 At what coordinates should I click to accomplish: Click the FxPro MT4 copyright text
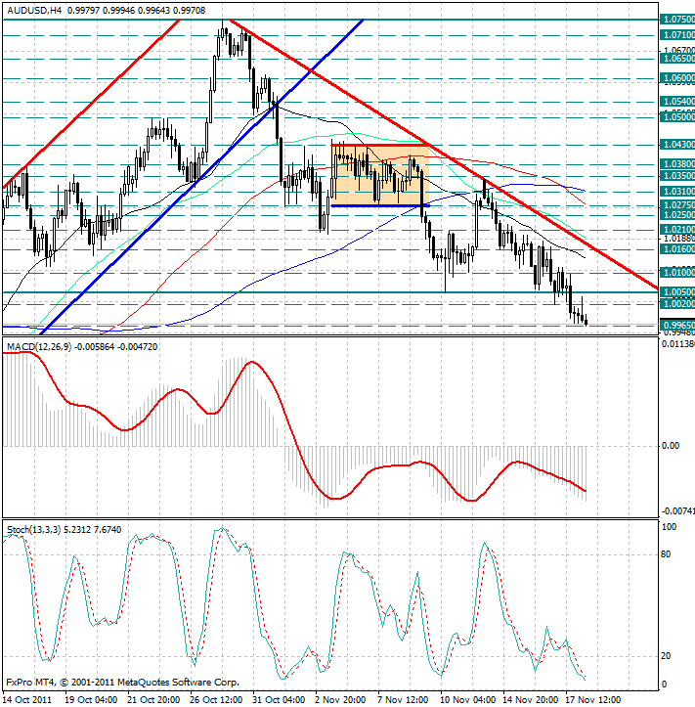122,683
